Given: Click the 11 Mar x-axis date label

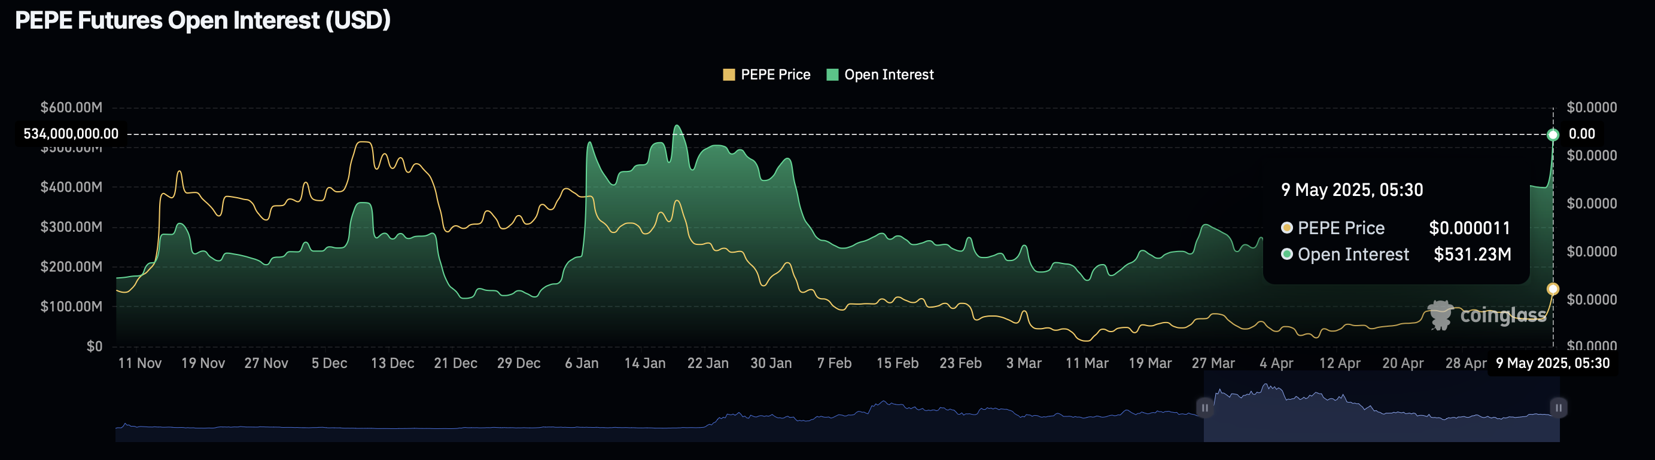Looking at the screenshot, I should [1087, 363].
